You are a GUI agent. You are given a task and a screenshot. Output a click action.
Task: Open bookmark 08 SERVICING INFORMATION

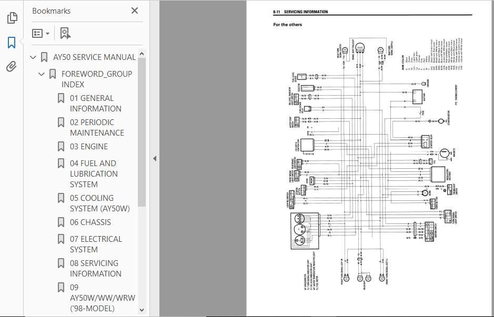point(95,269)
